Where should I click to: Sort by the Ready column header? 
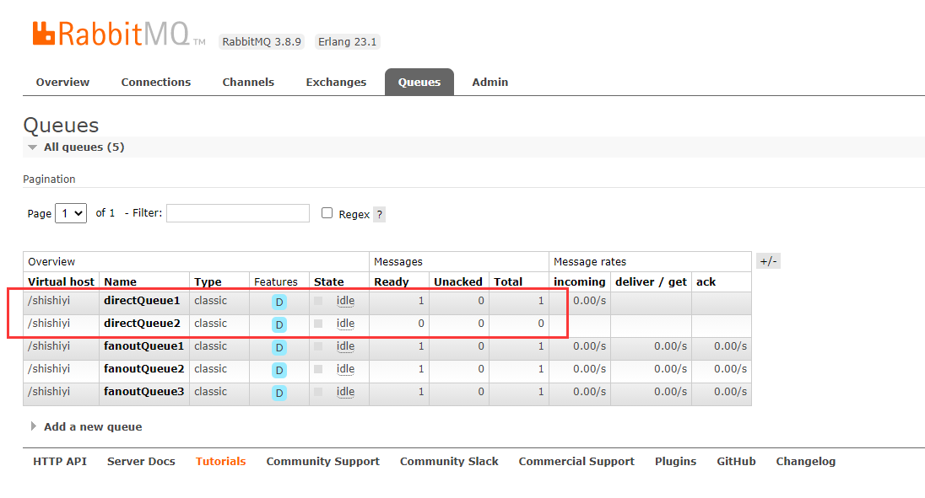tap(391, 282)
